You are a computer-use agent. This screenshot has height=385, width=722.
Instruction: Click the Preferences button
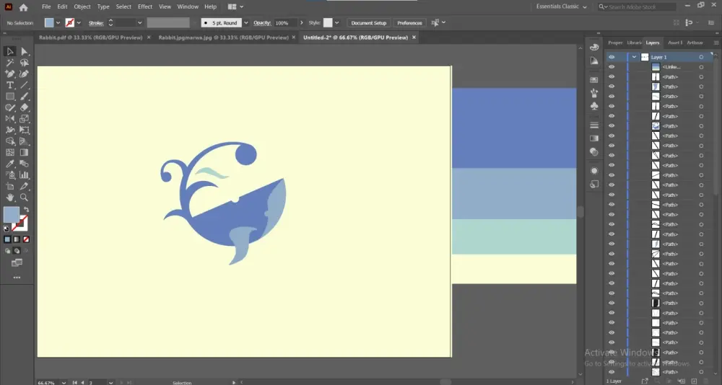[409, 23]
